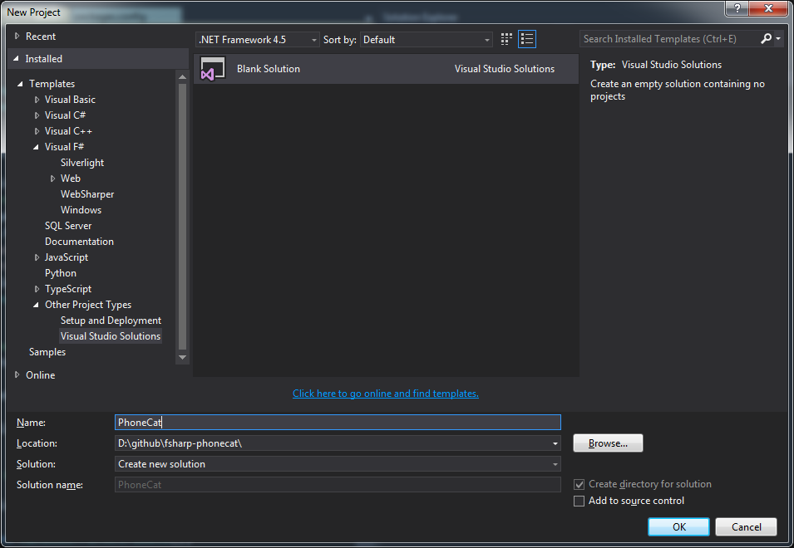Click the Search Installed Templates field
Screen dimensions: 794x548
pyautogui.click(x=669, y=38)
